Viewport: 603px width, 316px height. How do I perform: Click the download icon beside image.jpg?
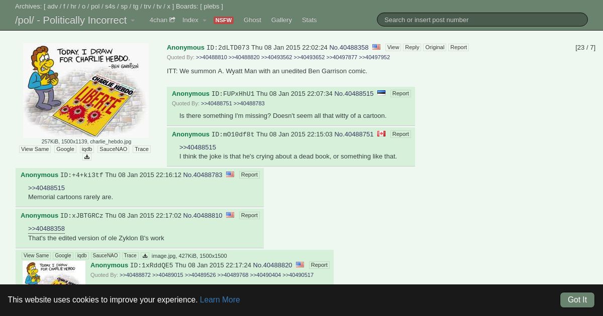tap(145, 256)
